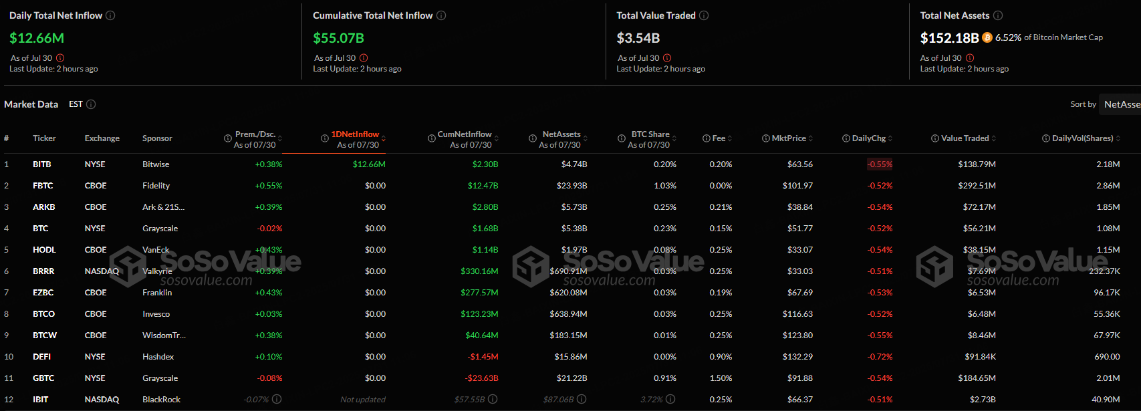The image size is (1141, 411).
Task: Open the Fee column info icon
Action: [x=707, y=138]
